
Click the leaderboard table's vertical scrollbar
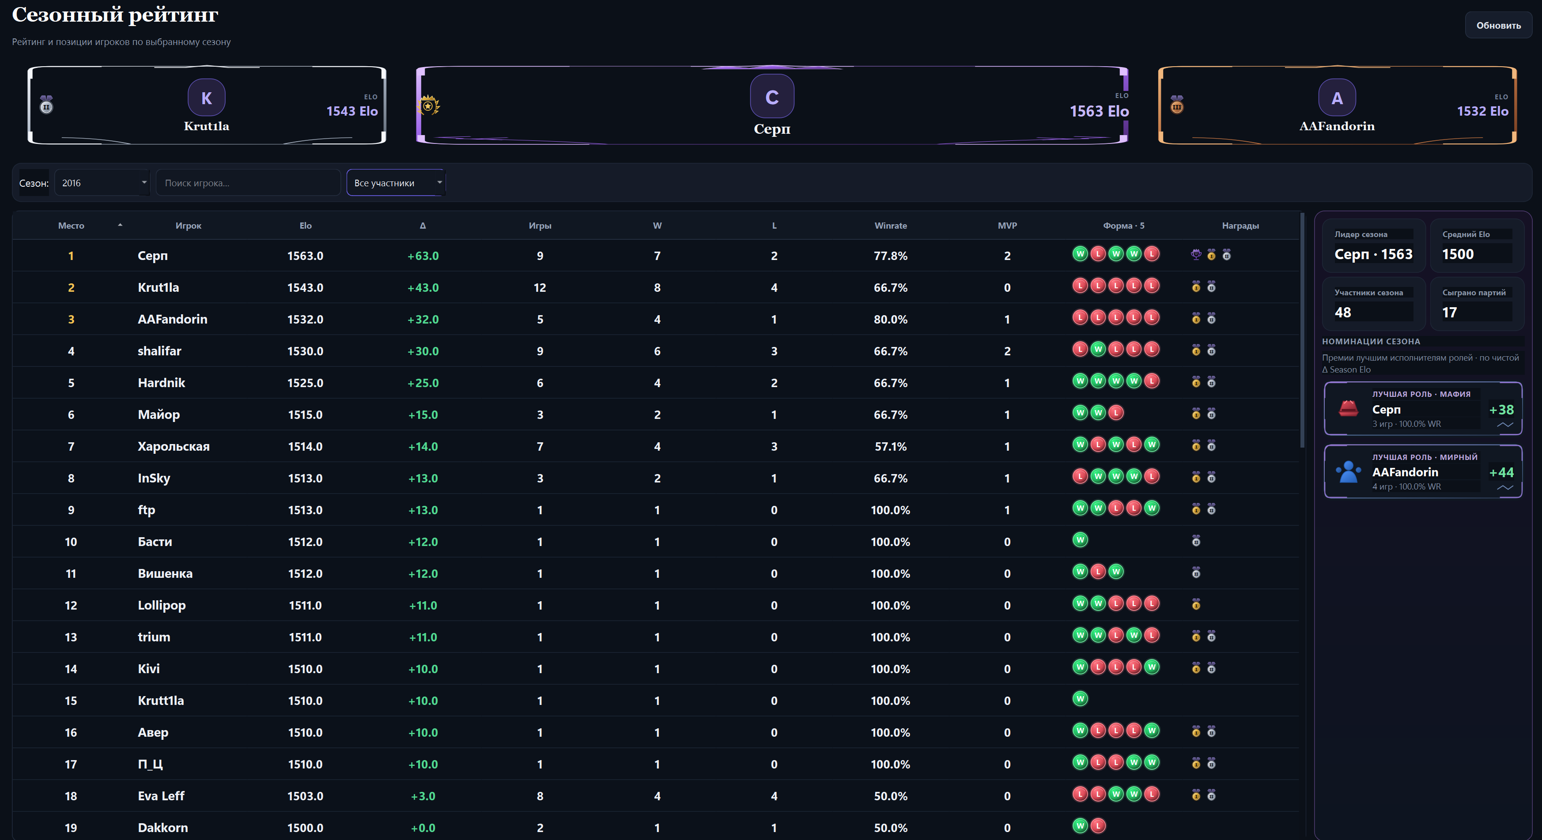click(1302, 330)
